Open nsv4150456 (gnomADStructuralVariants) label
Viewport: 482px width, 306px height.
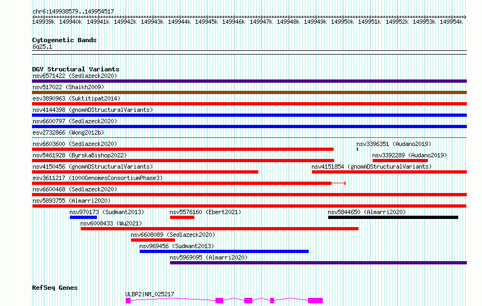pos(93,167)
